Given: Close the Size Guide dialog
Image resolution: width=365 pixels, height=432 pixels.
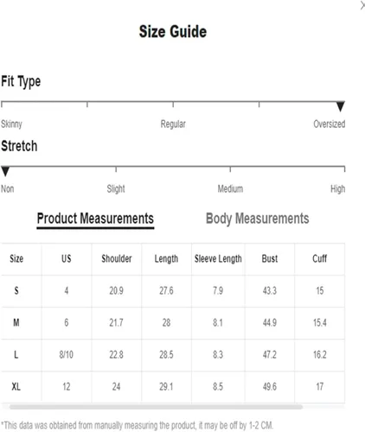Looking at the screenshot, I should click(x=362, y=5).
